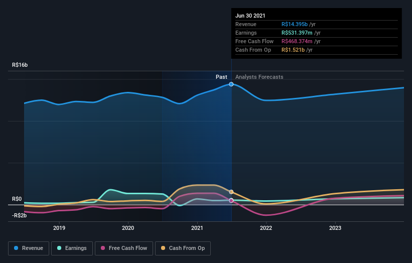Image resolution: width=412 pixels, height=263 pixels.
Task: Toggle the Earnings legend button
Action: (x=72, y=248)
